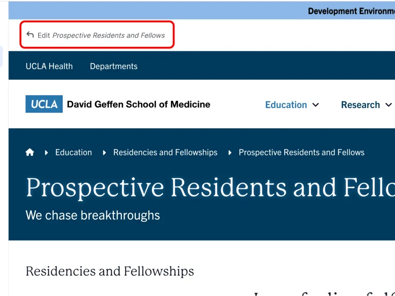Click the chevron after Residencies and Fellowships
Screen dimensions: 395x296
[229, 152]
